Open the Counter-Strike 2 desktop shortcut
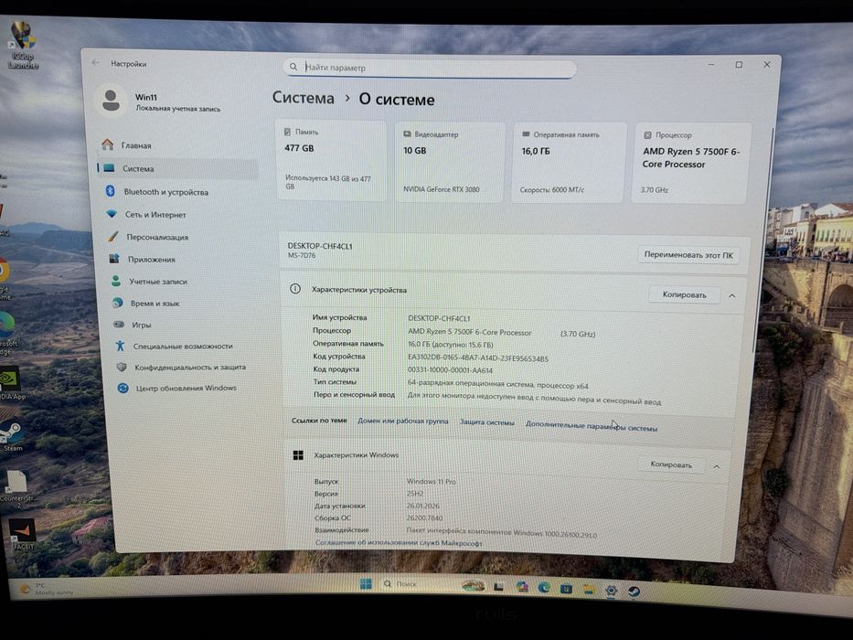The image size is (853, 640). click(x=17, y=488)
